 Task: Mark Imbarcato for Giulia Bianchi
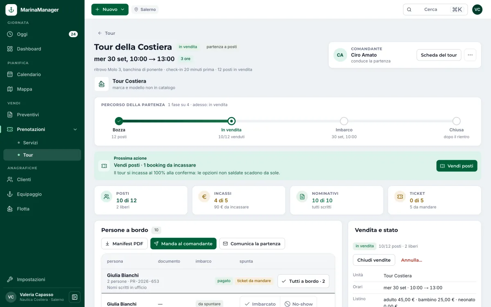point(260,304)
